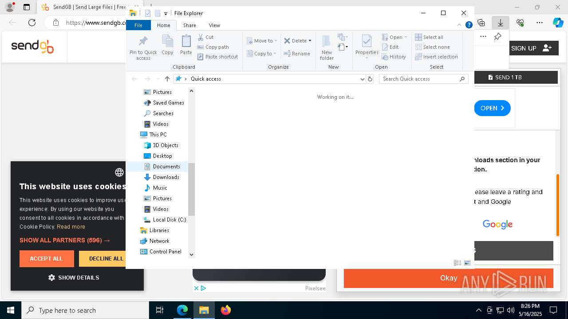This screenshot has height=319, width=568.
Task: Click DECLINE ALL cookies button
Action: click(103, 259)
